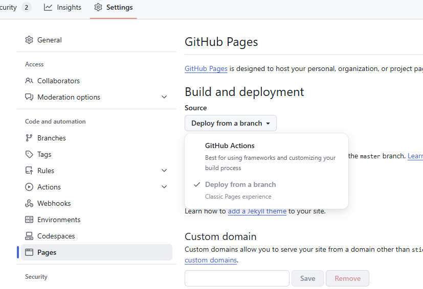Image resolution: width=423 pixels, height=289 pixels.
Task: Go to Collaborators settings
Action: [97, 81]
